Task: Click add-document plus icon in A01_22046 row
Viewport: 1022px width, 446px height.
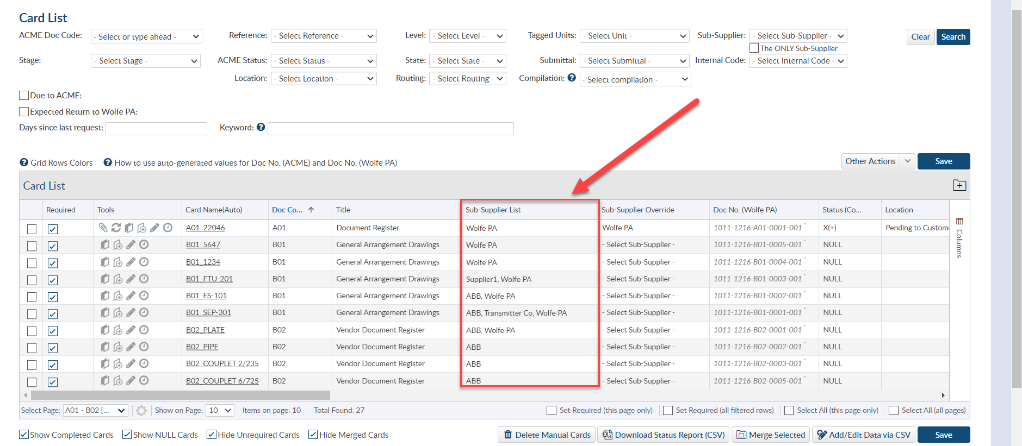Action: point(141,228)
